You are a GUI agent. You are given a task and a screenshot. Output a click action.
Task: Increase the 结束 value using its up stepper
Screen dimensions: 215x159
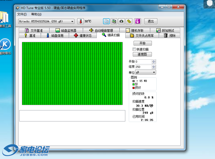[x=153, y=66]
